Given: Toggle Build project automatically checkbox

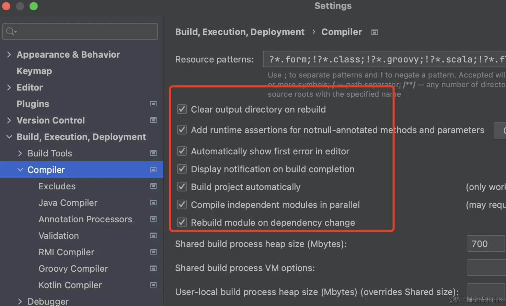Looking at the screenshot, I should pyautogui.click(x=182, y=187).
